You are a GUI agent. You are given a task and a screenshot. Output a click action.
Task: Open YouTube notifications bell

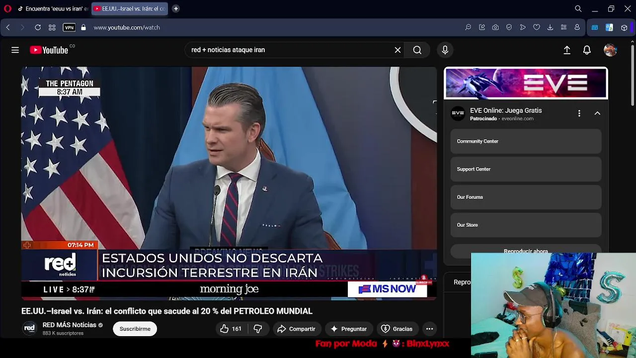587,50
